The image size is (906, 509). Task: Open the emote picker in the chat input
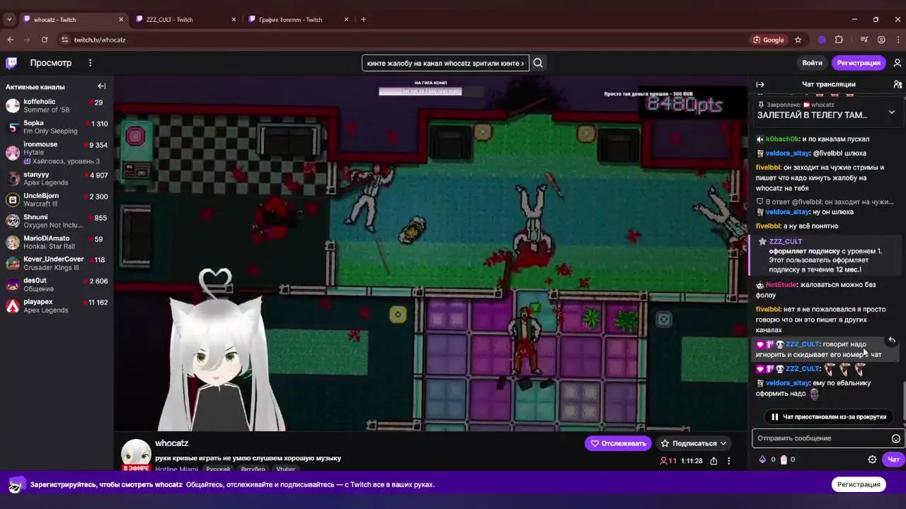click(895, 438)
